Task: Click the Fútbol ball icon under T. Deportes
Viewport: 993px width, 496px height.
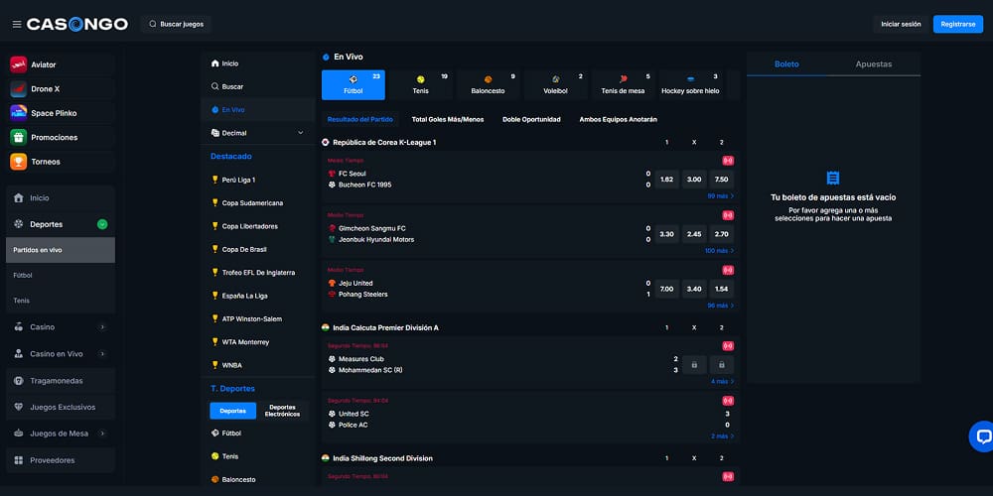Action: (x=215, y=434)
